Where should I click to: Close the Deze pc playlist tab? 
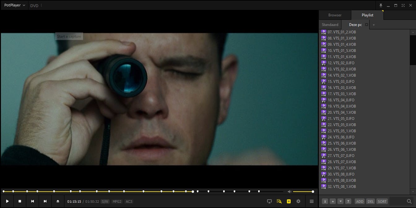[x=366, y=24]
